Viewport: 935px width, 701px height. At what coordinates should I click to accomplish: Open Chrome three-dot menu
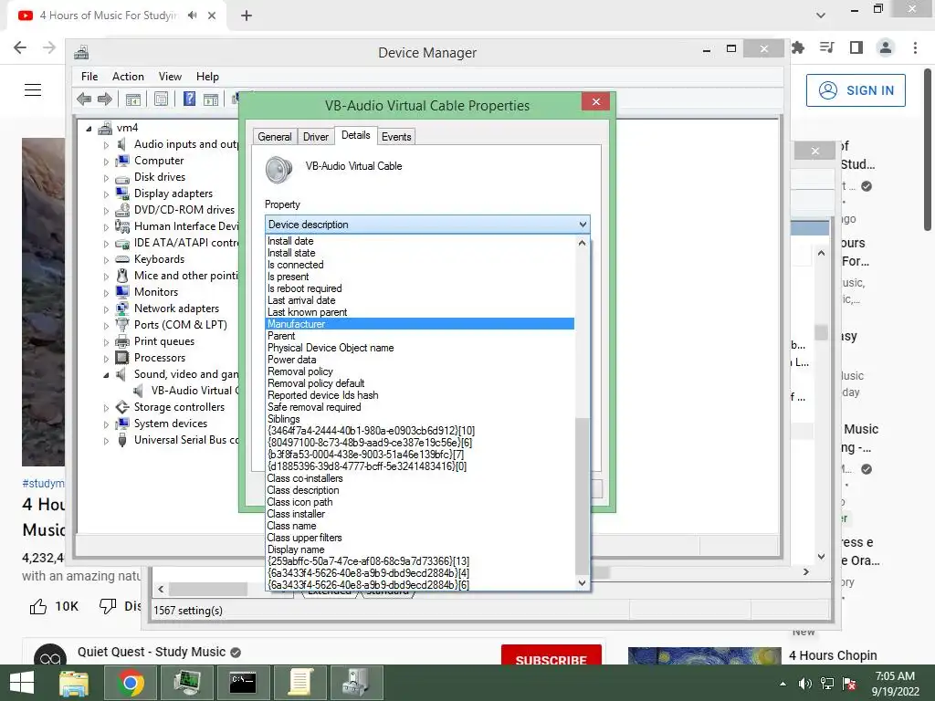(915, 47)
